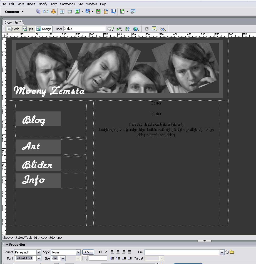
Task: Click the Art navigation image
Action: [38, 147]
